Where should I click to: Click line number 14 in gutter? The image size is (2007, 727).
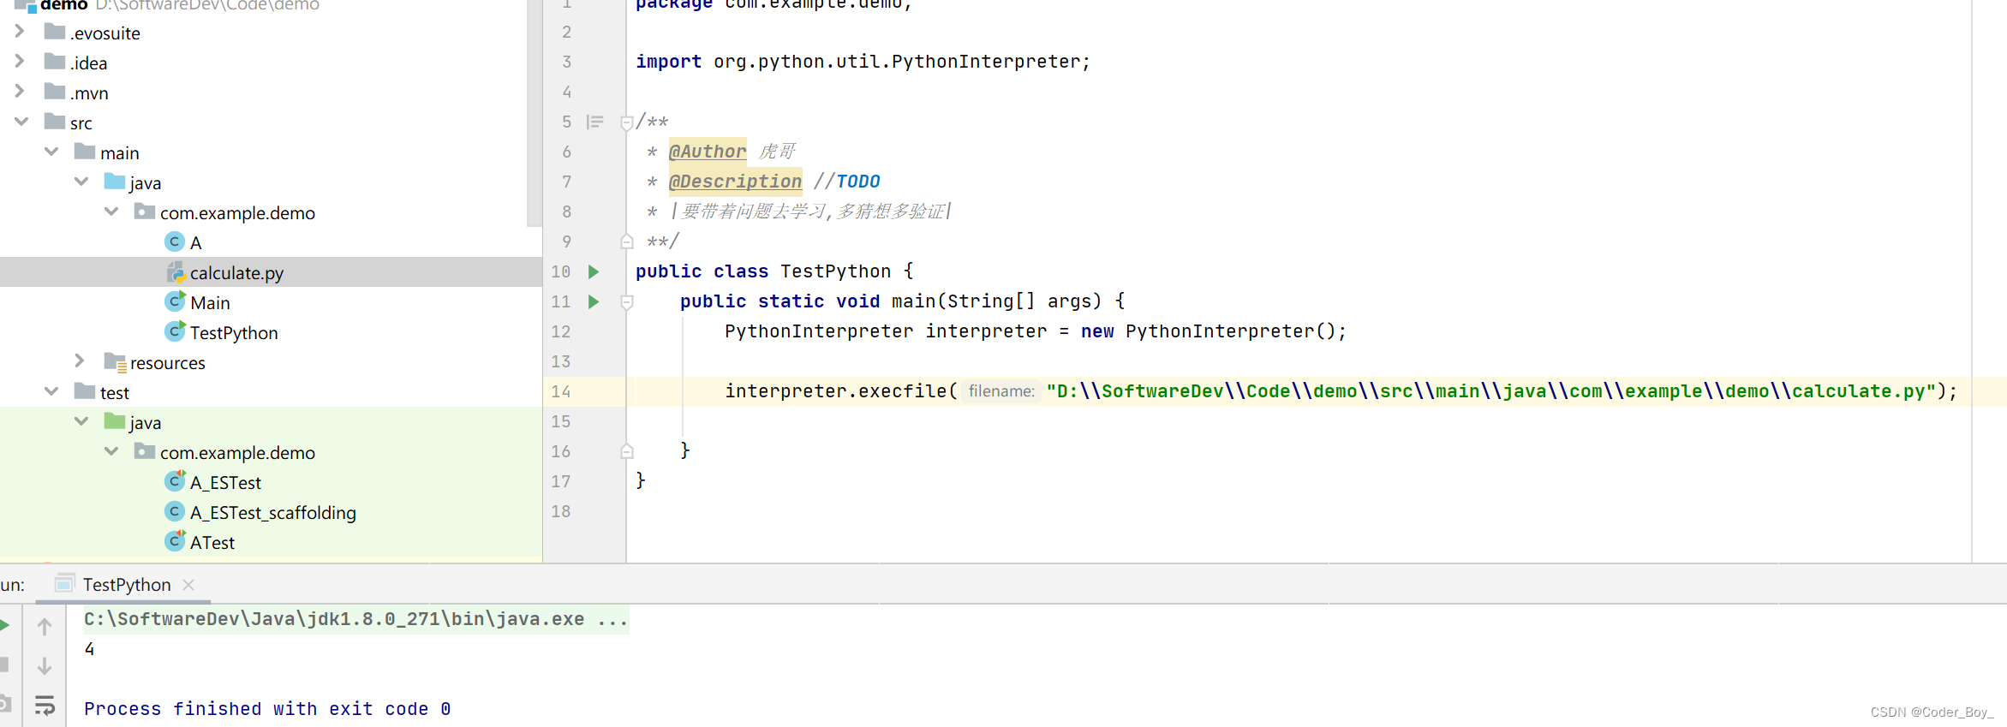click(x=560, y=391)
